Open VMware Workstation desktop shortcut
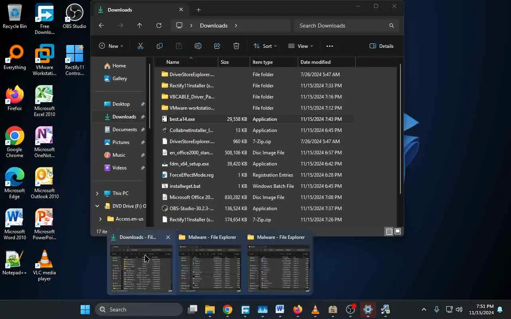 click(x=44, y=60)
